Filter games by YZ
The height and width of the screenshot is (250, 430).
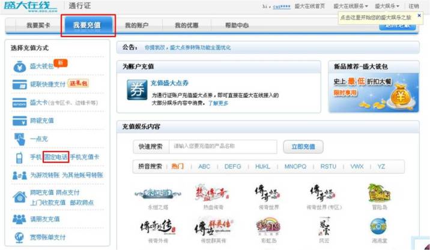pyautogui.click(x=381, y=167)
